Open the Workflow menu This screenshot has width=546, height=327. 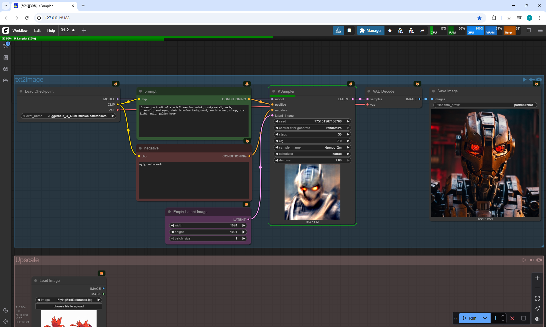[x=20, y=30]
